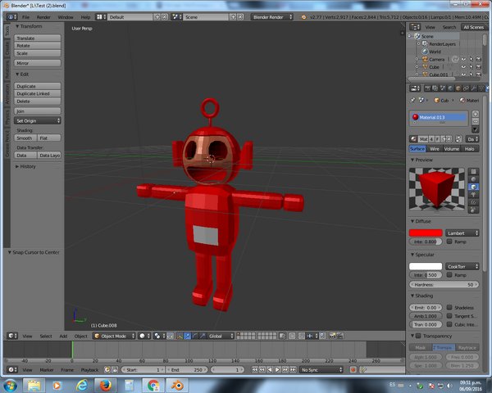The width and height of the screenshot is (492, 393).
Task: Click the Smooth shading button
Action: click(25, 138)
